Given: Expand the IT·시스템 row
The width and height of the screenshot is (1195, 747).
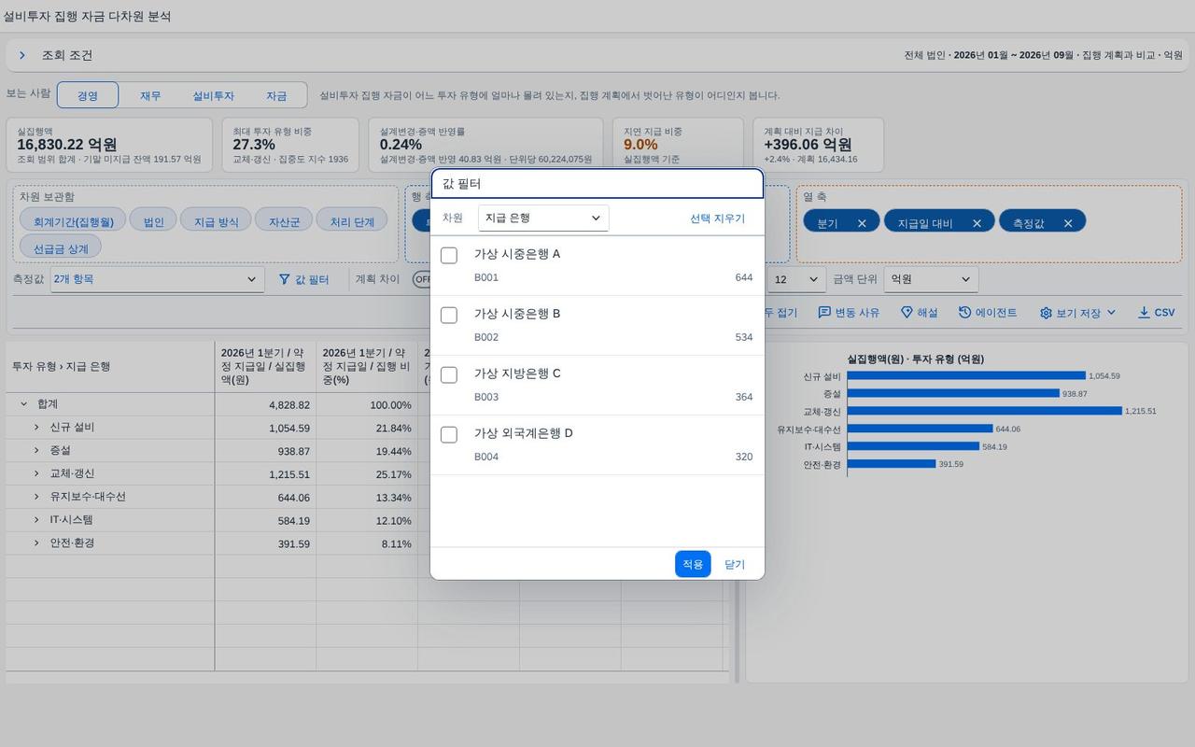Looking at the screenshot, I should 36,519.
